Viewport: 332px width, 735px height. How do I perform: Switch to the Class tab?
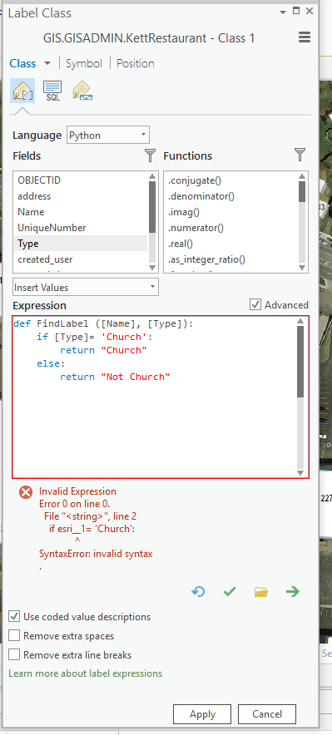[x=22, y=63]
